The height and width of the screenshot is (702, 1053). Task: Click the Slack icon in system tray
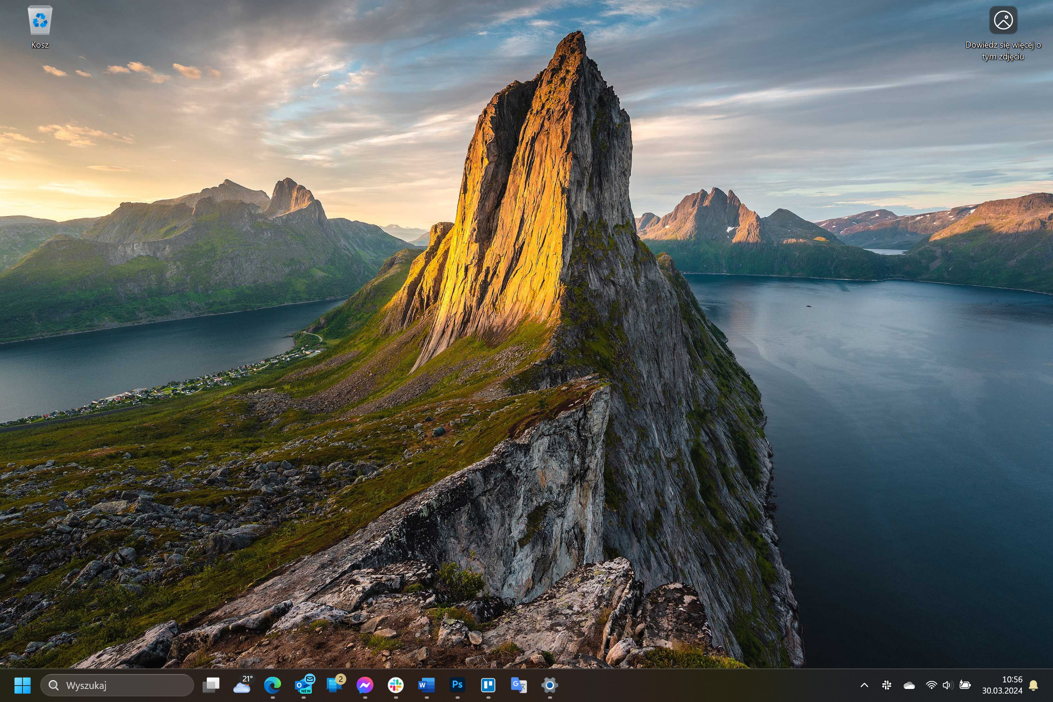coord(887,685)
